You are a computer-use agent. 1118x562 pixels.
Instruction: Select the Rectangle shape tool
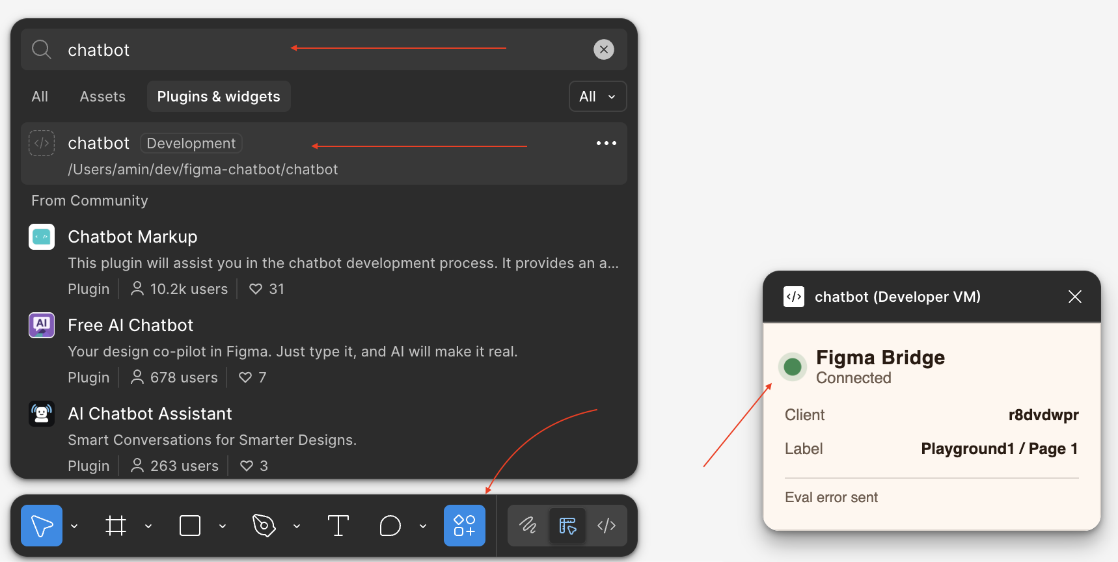[x=190, y=526]
